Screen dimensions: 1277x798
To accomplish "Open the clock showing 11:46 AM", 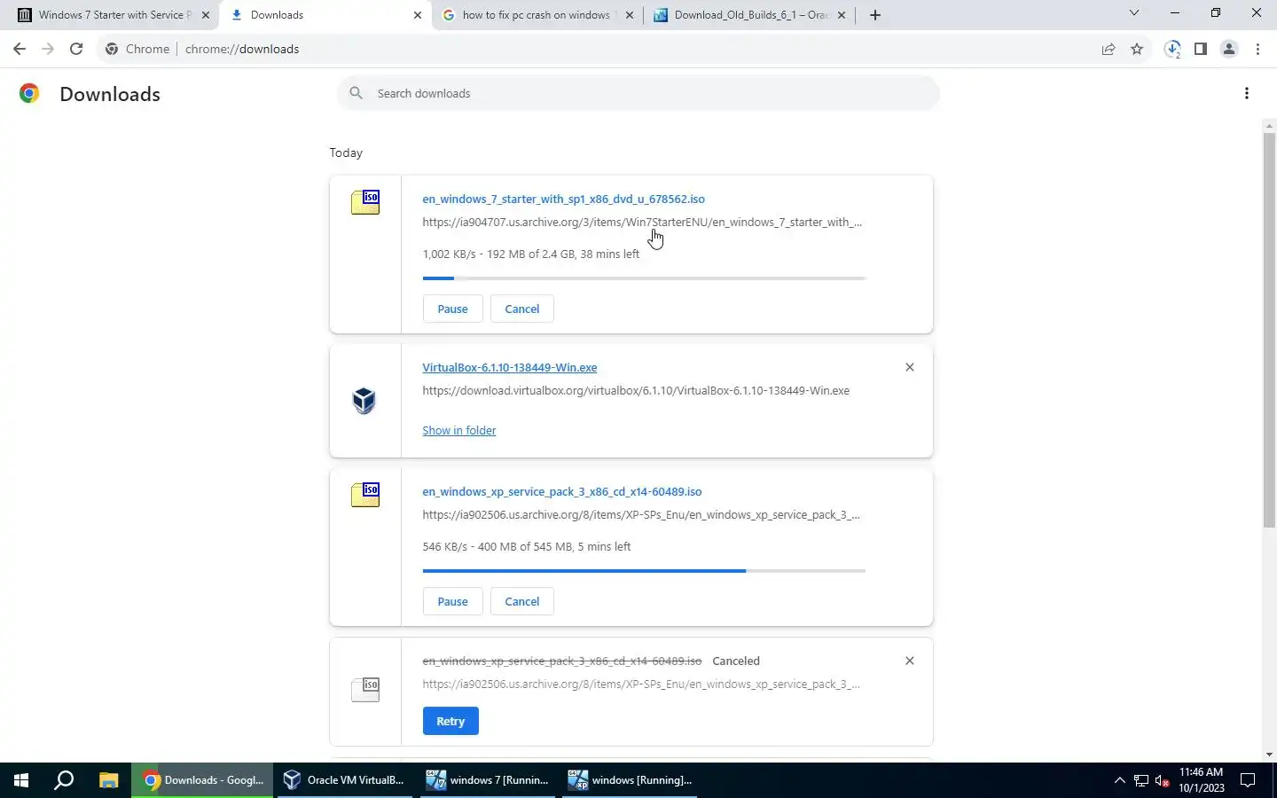I will point(1201,780).
